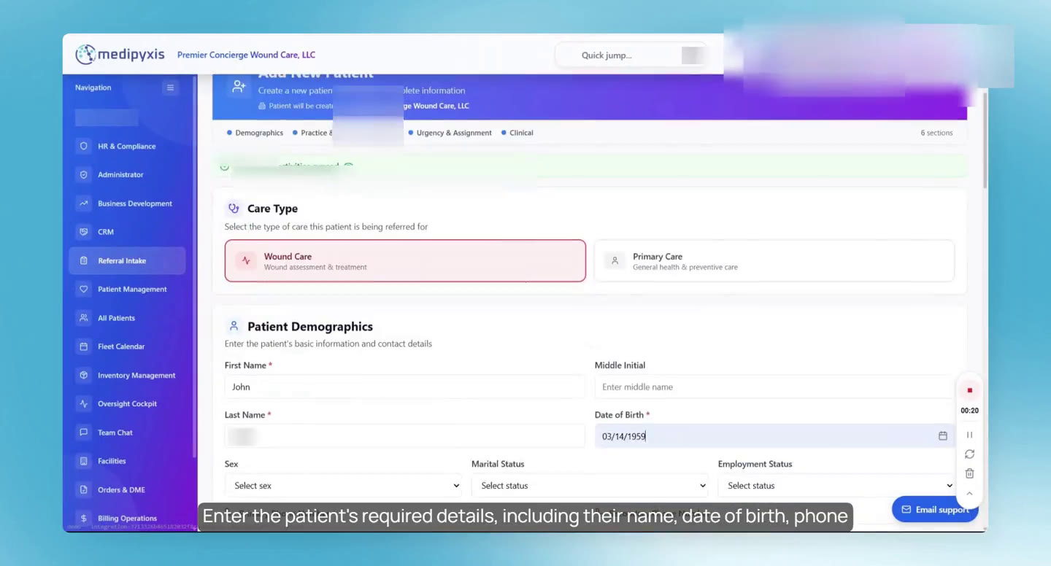
Task: Click the Team Chat bubble icon
Action: pyautogui.click(x=83, y=433)
